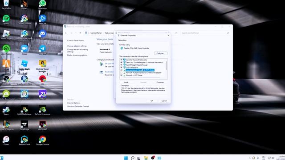Open the VALORANT desktop shortcut
This screenshot has height=160, width=285.
pos(42,125)
